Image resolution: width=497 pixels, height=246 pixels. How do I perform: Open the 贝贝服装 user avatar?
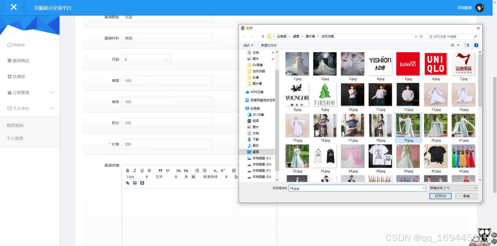[480, 8]
